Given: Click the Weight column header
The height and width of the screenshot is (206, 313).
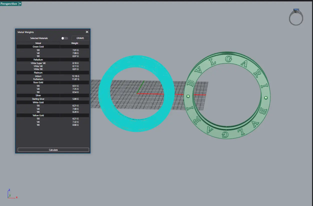Looking at the screenshot, I should coord(75,43).
